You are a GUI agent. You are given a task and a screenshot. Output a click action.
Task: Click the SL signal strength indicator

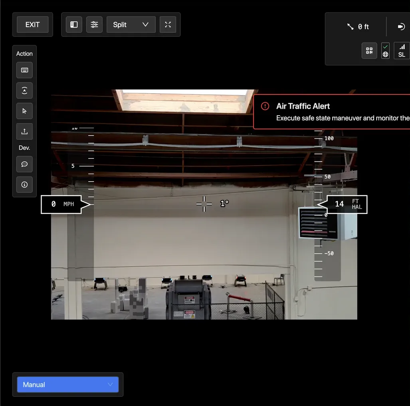pyautogui.click(x=402, y=51)
